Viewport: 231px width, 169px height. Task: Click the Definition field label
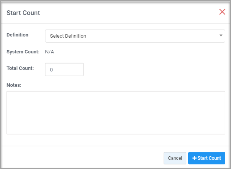tap(17, 35)
